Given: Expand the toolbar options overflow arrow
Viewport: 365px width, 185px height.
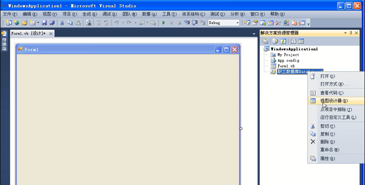Looking at the screenshot, I should pyautogui.click(x=309, y=23).
